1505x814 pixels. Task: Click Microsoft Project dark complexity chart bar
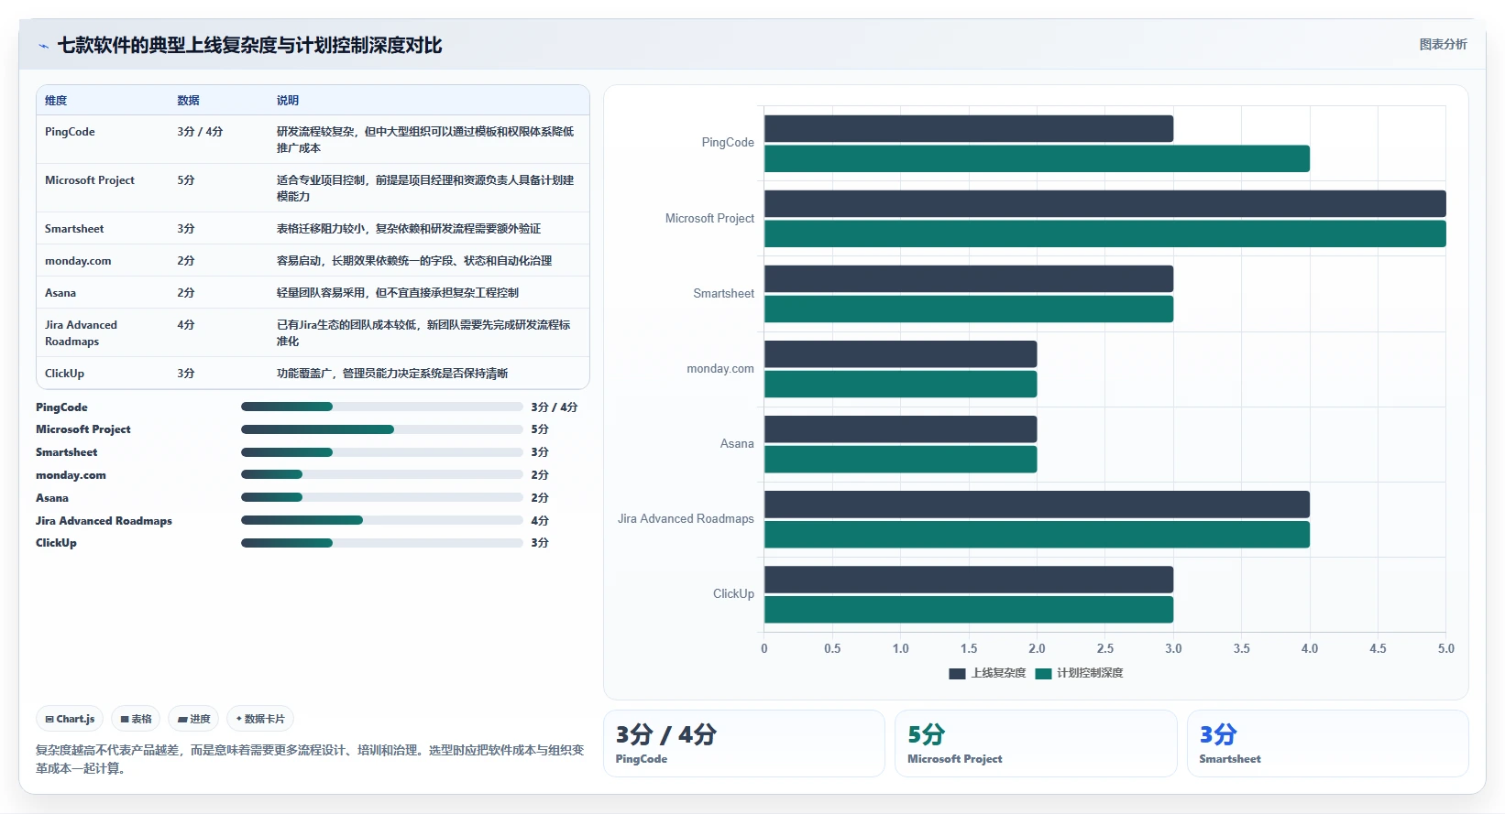pos(1105,204)
